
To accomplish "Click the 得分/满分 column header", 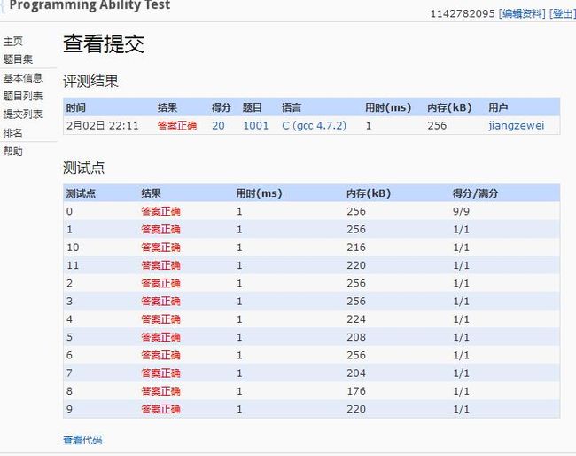I will [475, 193].
